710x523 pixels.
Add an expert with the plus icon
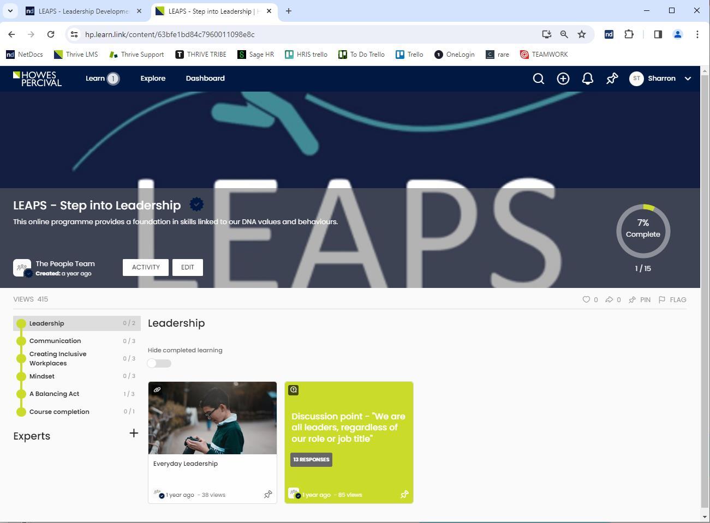(x=134, y=433)
